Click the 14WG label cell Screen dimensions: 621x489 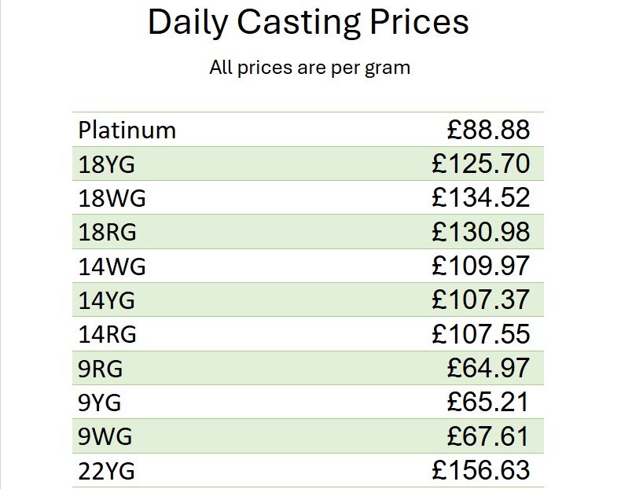pos(112,267)
